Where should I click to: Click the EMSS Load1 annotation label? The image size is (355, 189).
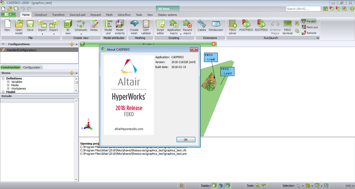pos(211,57)
